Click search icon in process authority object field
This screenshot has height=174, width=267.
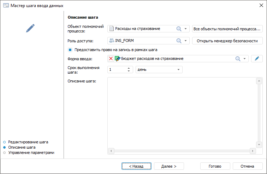(179, 29)
